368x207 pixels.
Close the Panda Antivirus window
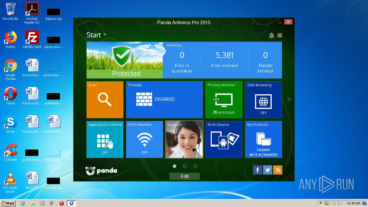click(x=288, y=22)
